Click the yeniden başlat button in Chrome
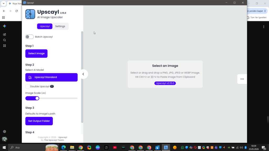Viewport: 269px width, 151px height. coord(255,11)
